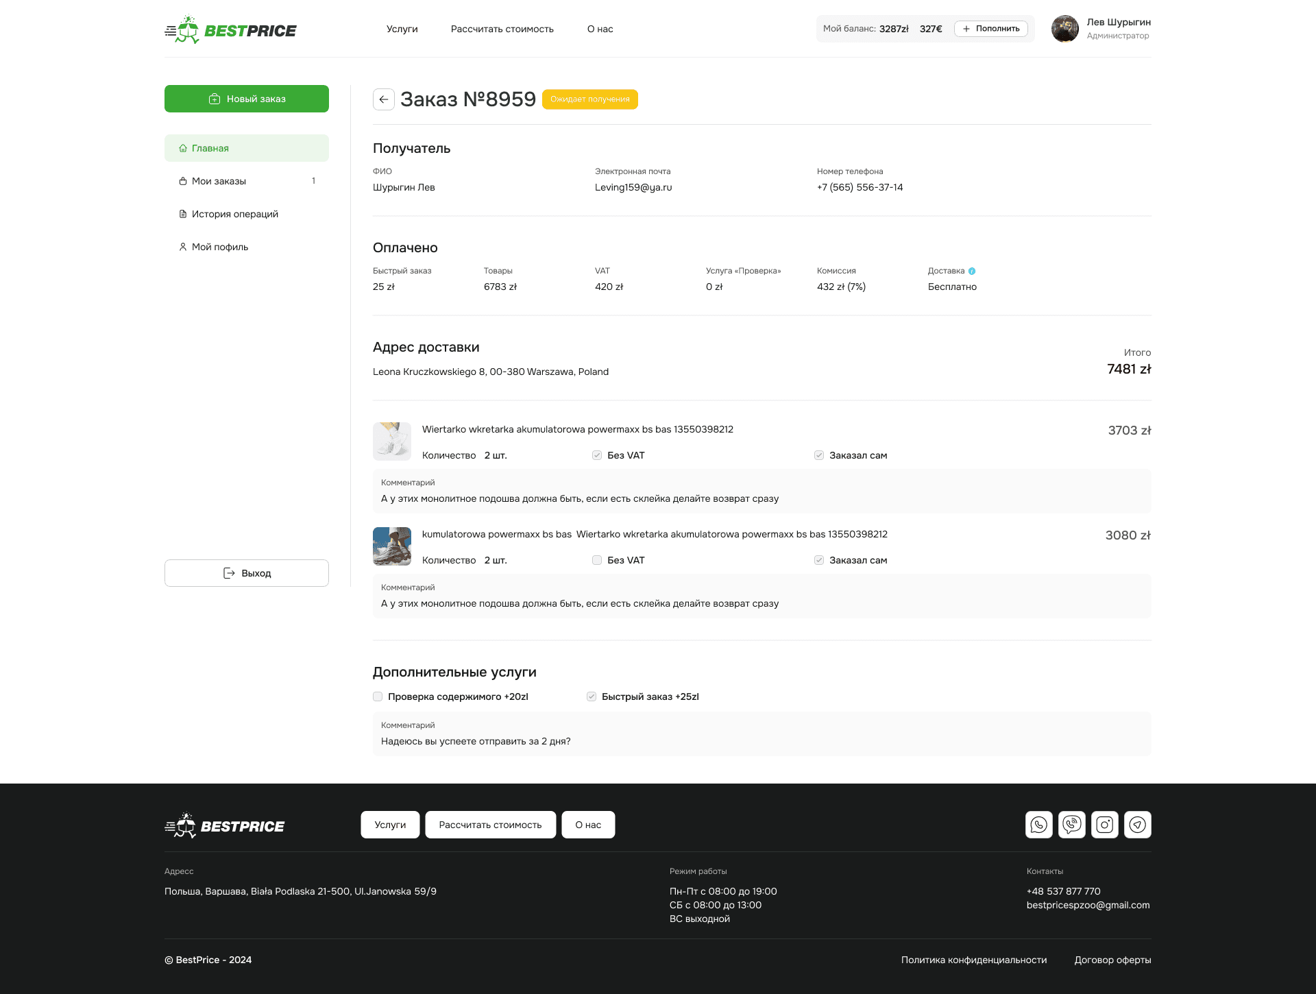Screen dimensions: 1316x994
Task: Open Telegram icon in footer
Action: [1137, 825]
